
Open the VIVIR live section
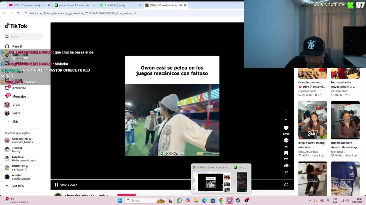(16, 105)
